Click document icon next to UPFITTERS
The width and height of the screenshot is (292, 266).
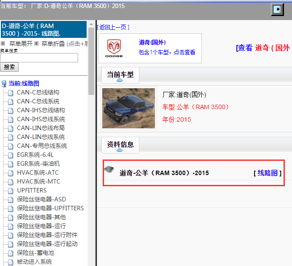tap(11, 191)
